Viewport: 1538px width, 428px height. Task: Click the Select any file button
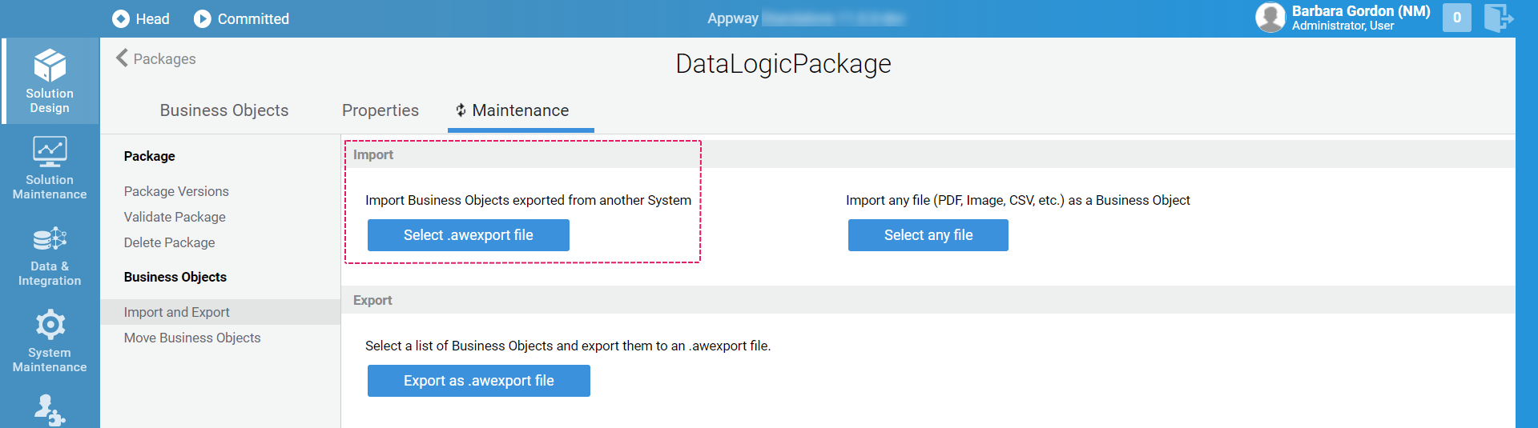(928, 235)
